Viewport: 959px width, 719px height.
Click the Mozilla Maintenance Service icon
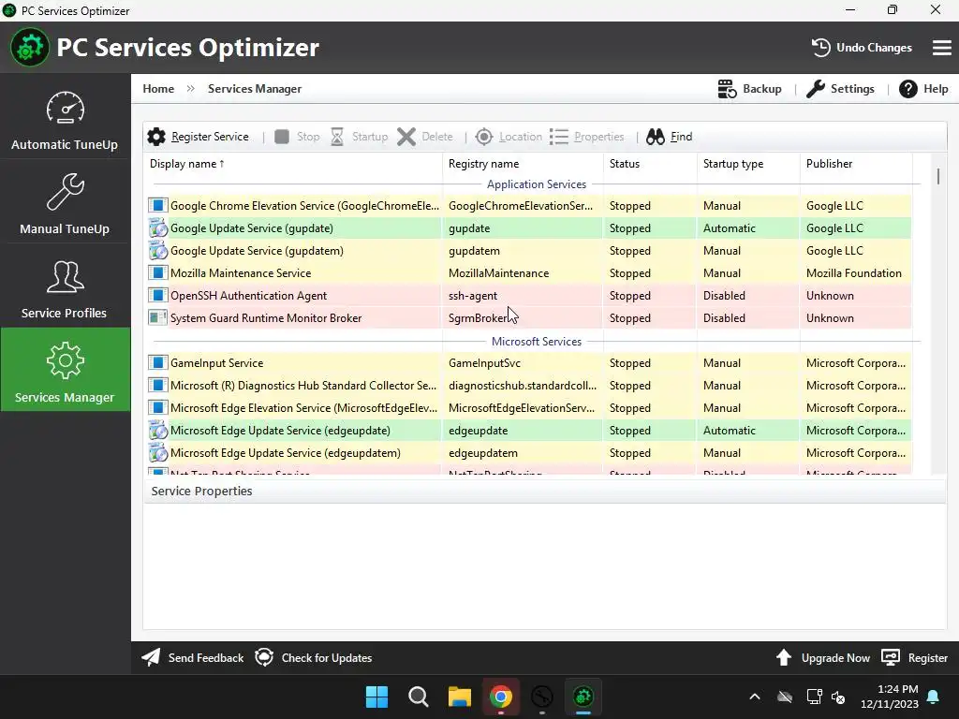coord(157,272)
